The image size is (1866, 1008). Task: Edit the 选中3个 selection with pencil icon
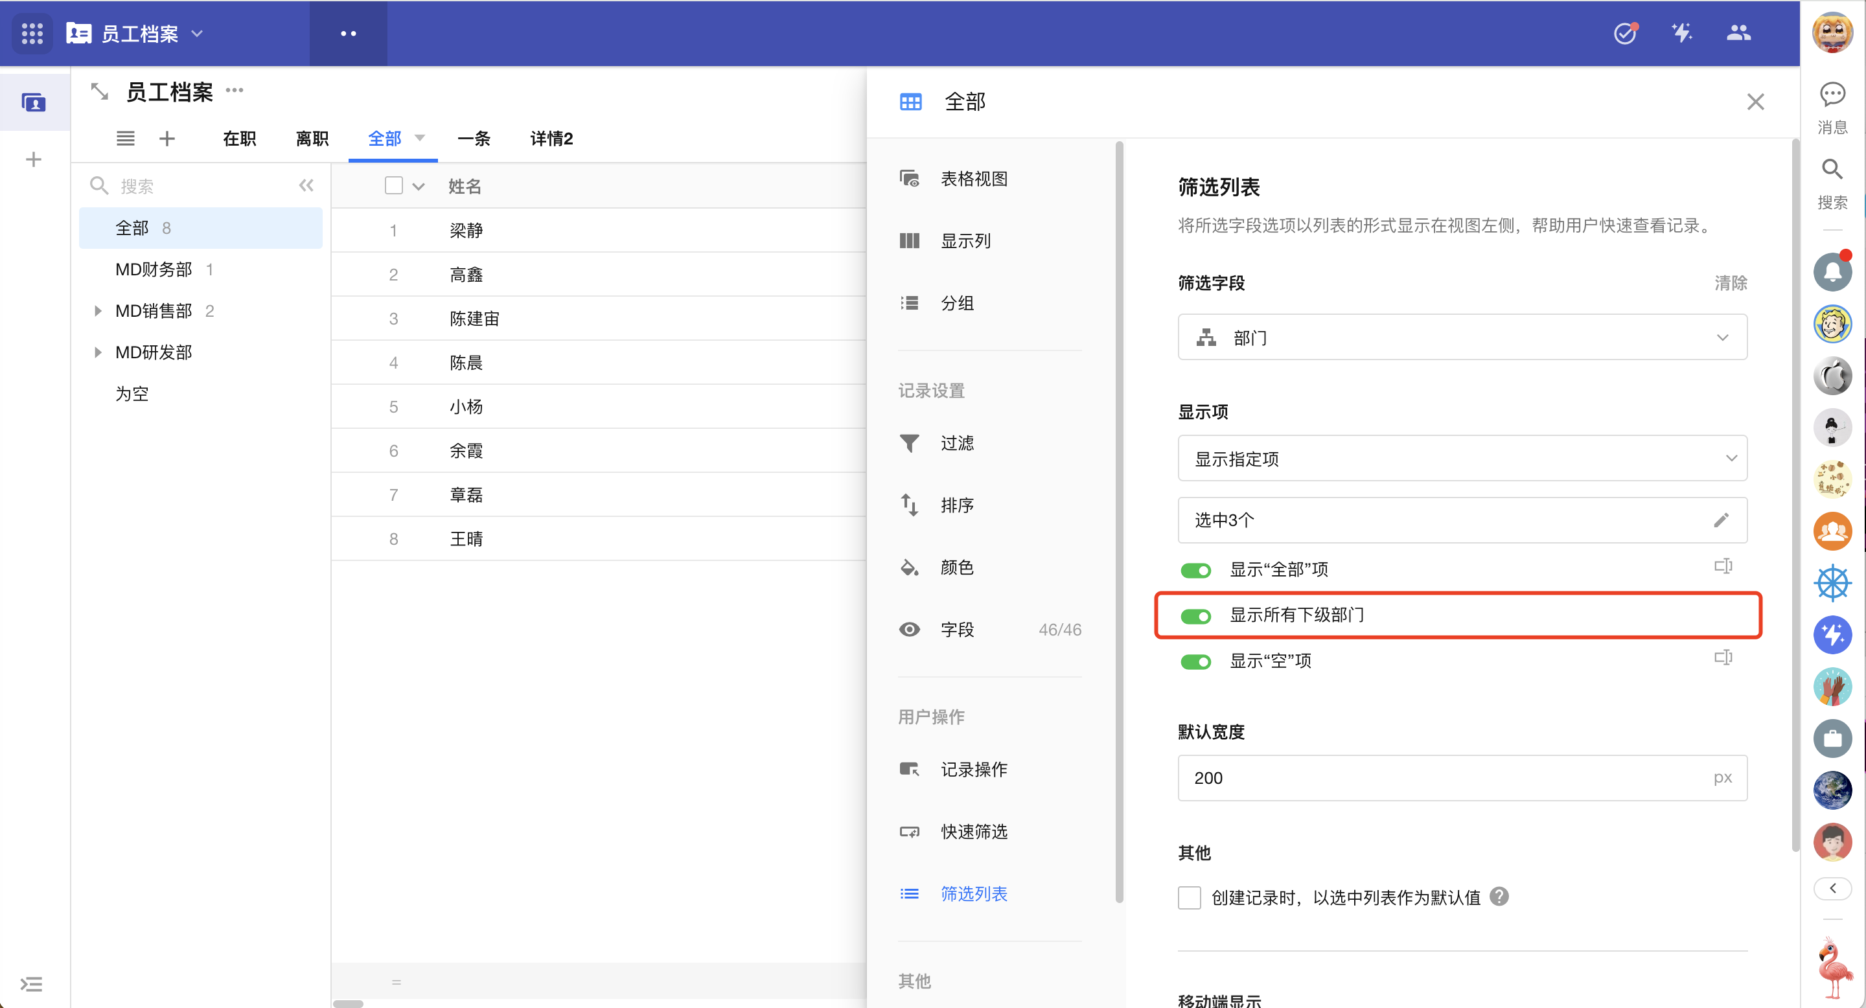pos(1722,520)
